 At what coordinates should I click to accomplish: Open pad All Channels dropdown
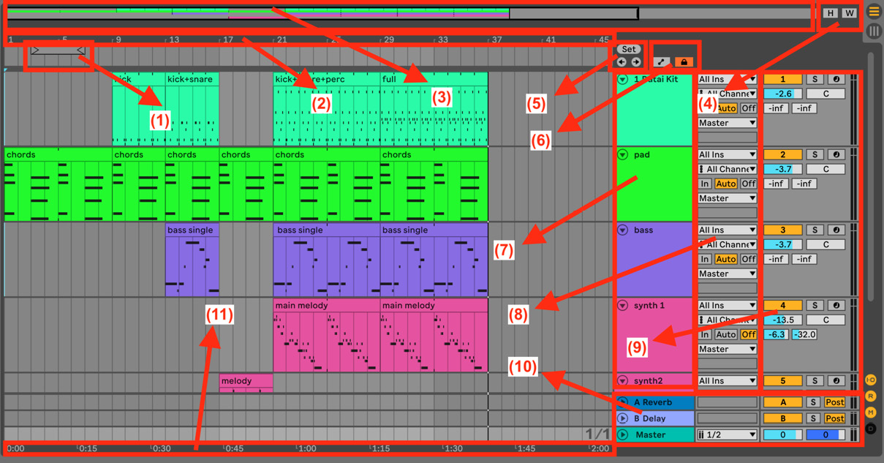pos(728,169)
